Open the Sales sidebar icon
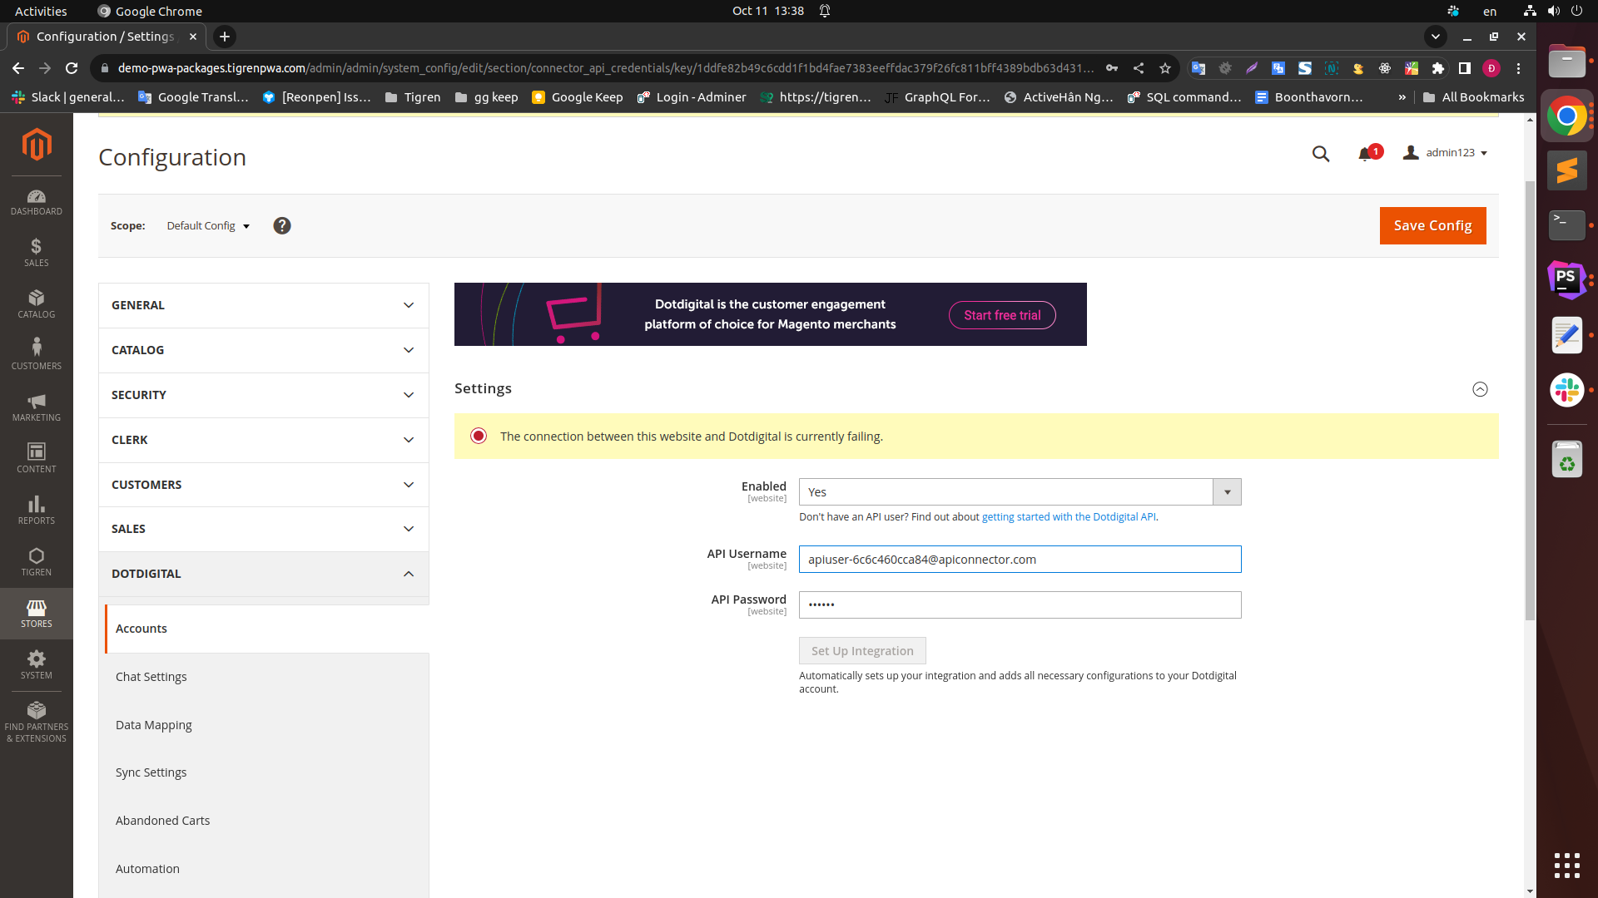The height and width of the screenshot is (898, 1598). [x=37, y=253]
